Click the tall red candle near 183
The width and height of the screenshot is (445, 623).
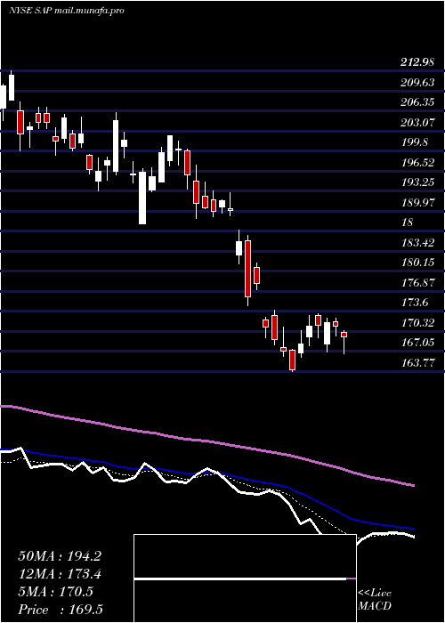pyautogui.click(x=248, y=269)
